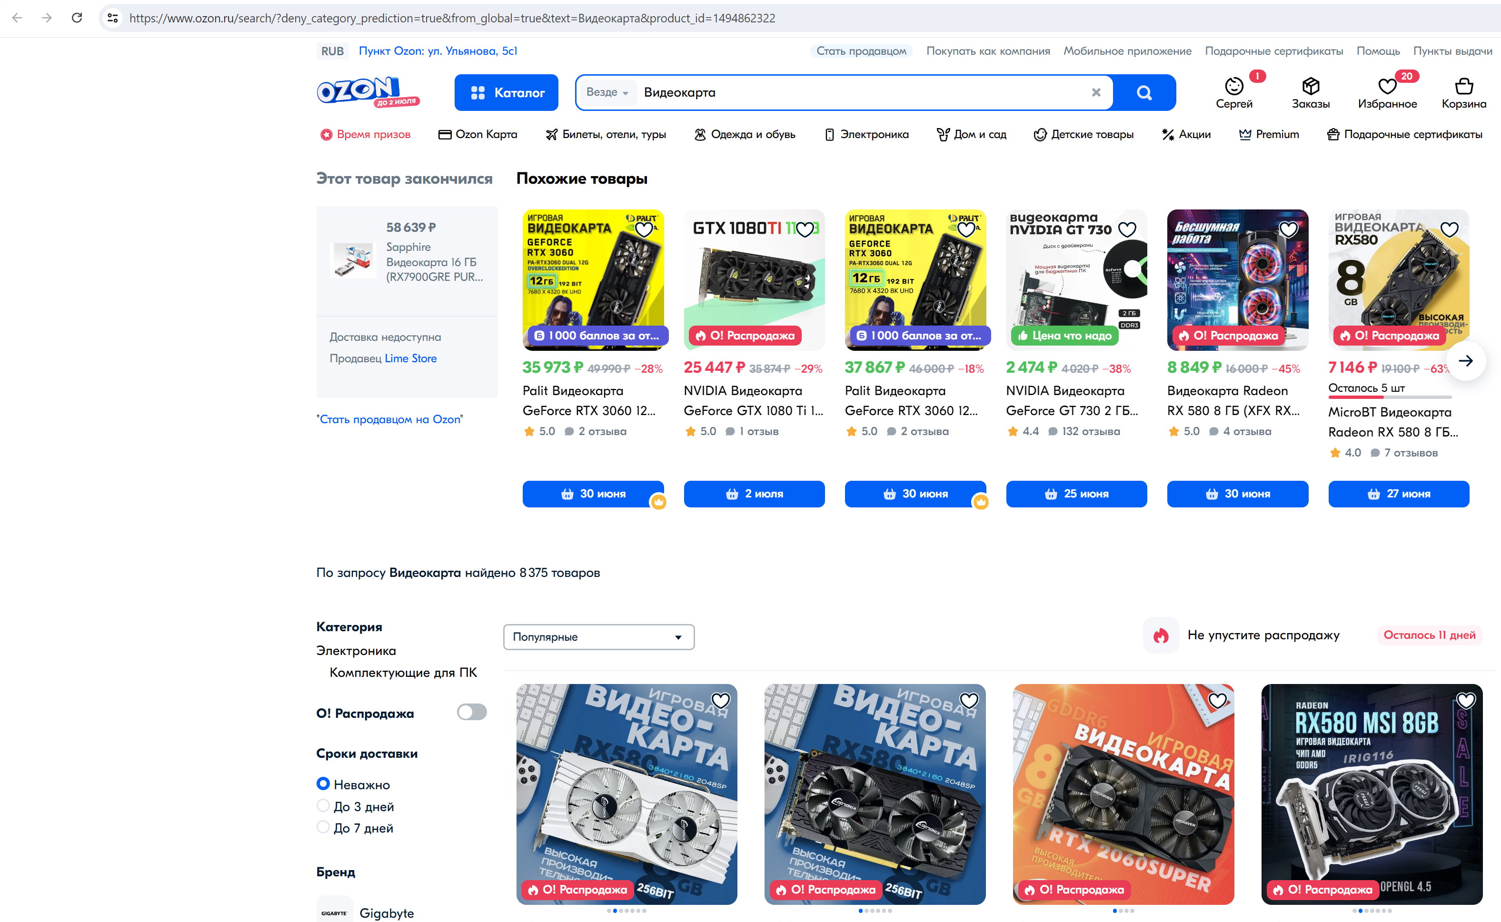Click the magnifier search button

pos(1144,93)
